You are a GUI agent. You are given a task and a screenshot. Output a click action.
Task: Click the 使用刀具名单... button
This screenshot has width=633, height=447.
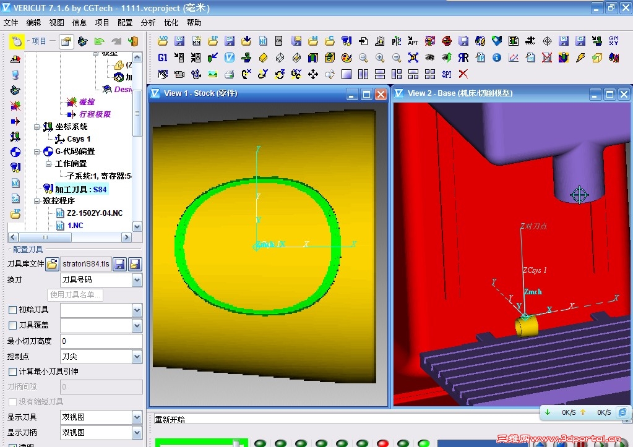click(x=75, y=295)
